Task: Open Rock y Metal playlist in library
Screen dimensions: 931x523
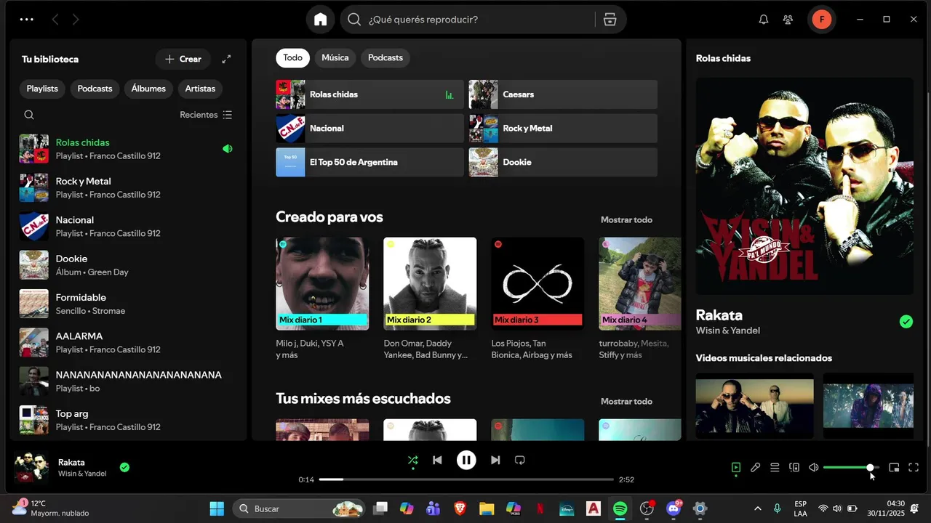Action: coord(128,187)
